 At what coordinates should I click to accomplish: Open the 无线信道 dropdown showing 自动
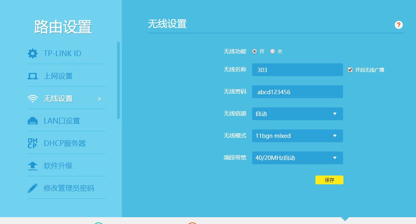(x=297, y=114)
